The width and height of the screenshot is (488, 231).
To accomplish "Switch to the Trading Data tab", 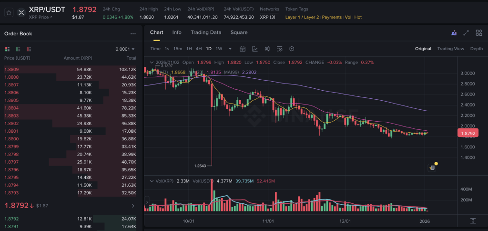I will point(206,32).
